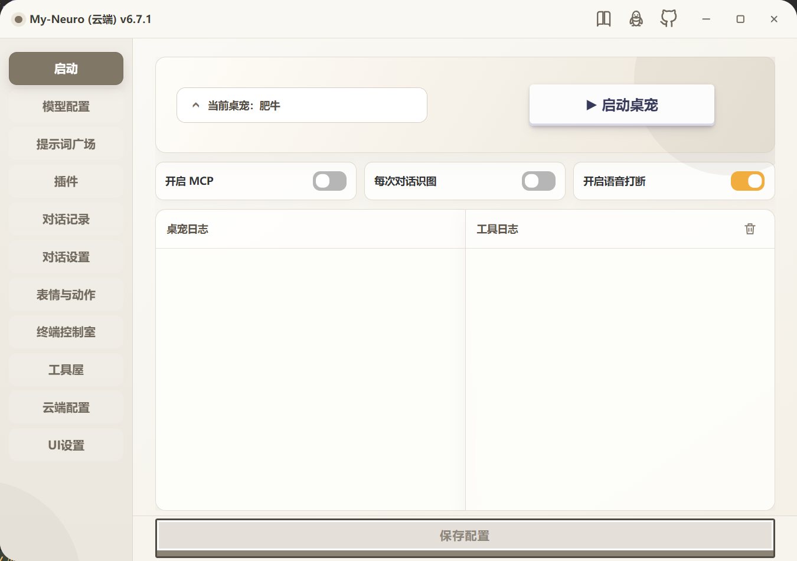The width and height of the screenshot is (797, 561).
Task: Click the app logo dot in title bar
Action: click(18, 19)
